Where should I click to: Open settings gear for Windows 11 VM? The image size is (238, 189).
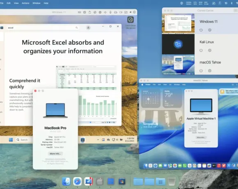pos(210,30)
